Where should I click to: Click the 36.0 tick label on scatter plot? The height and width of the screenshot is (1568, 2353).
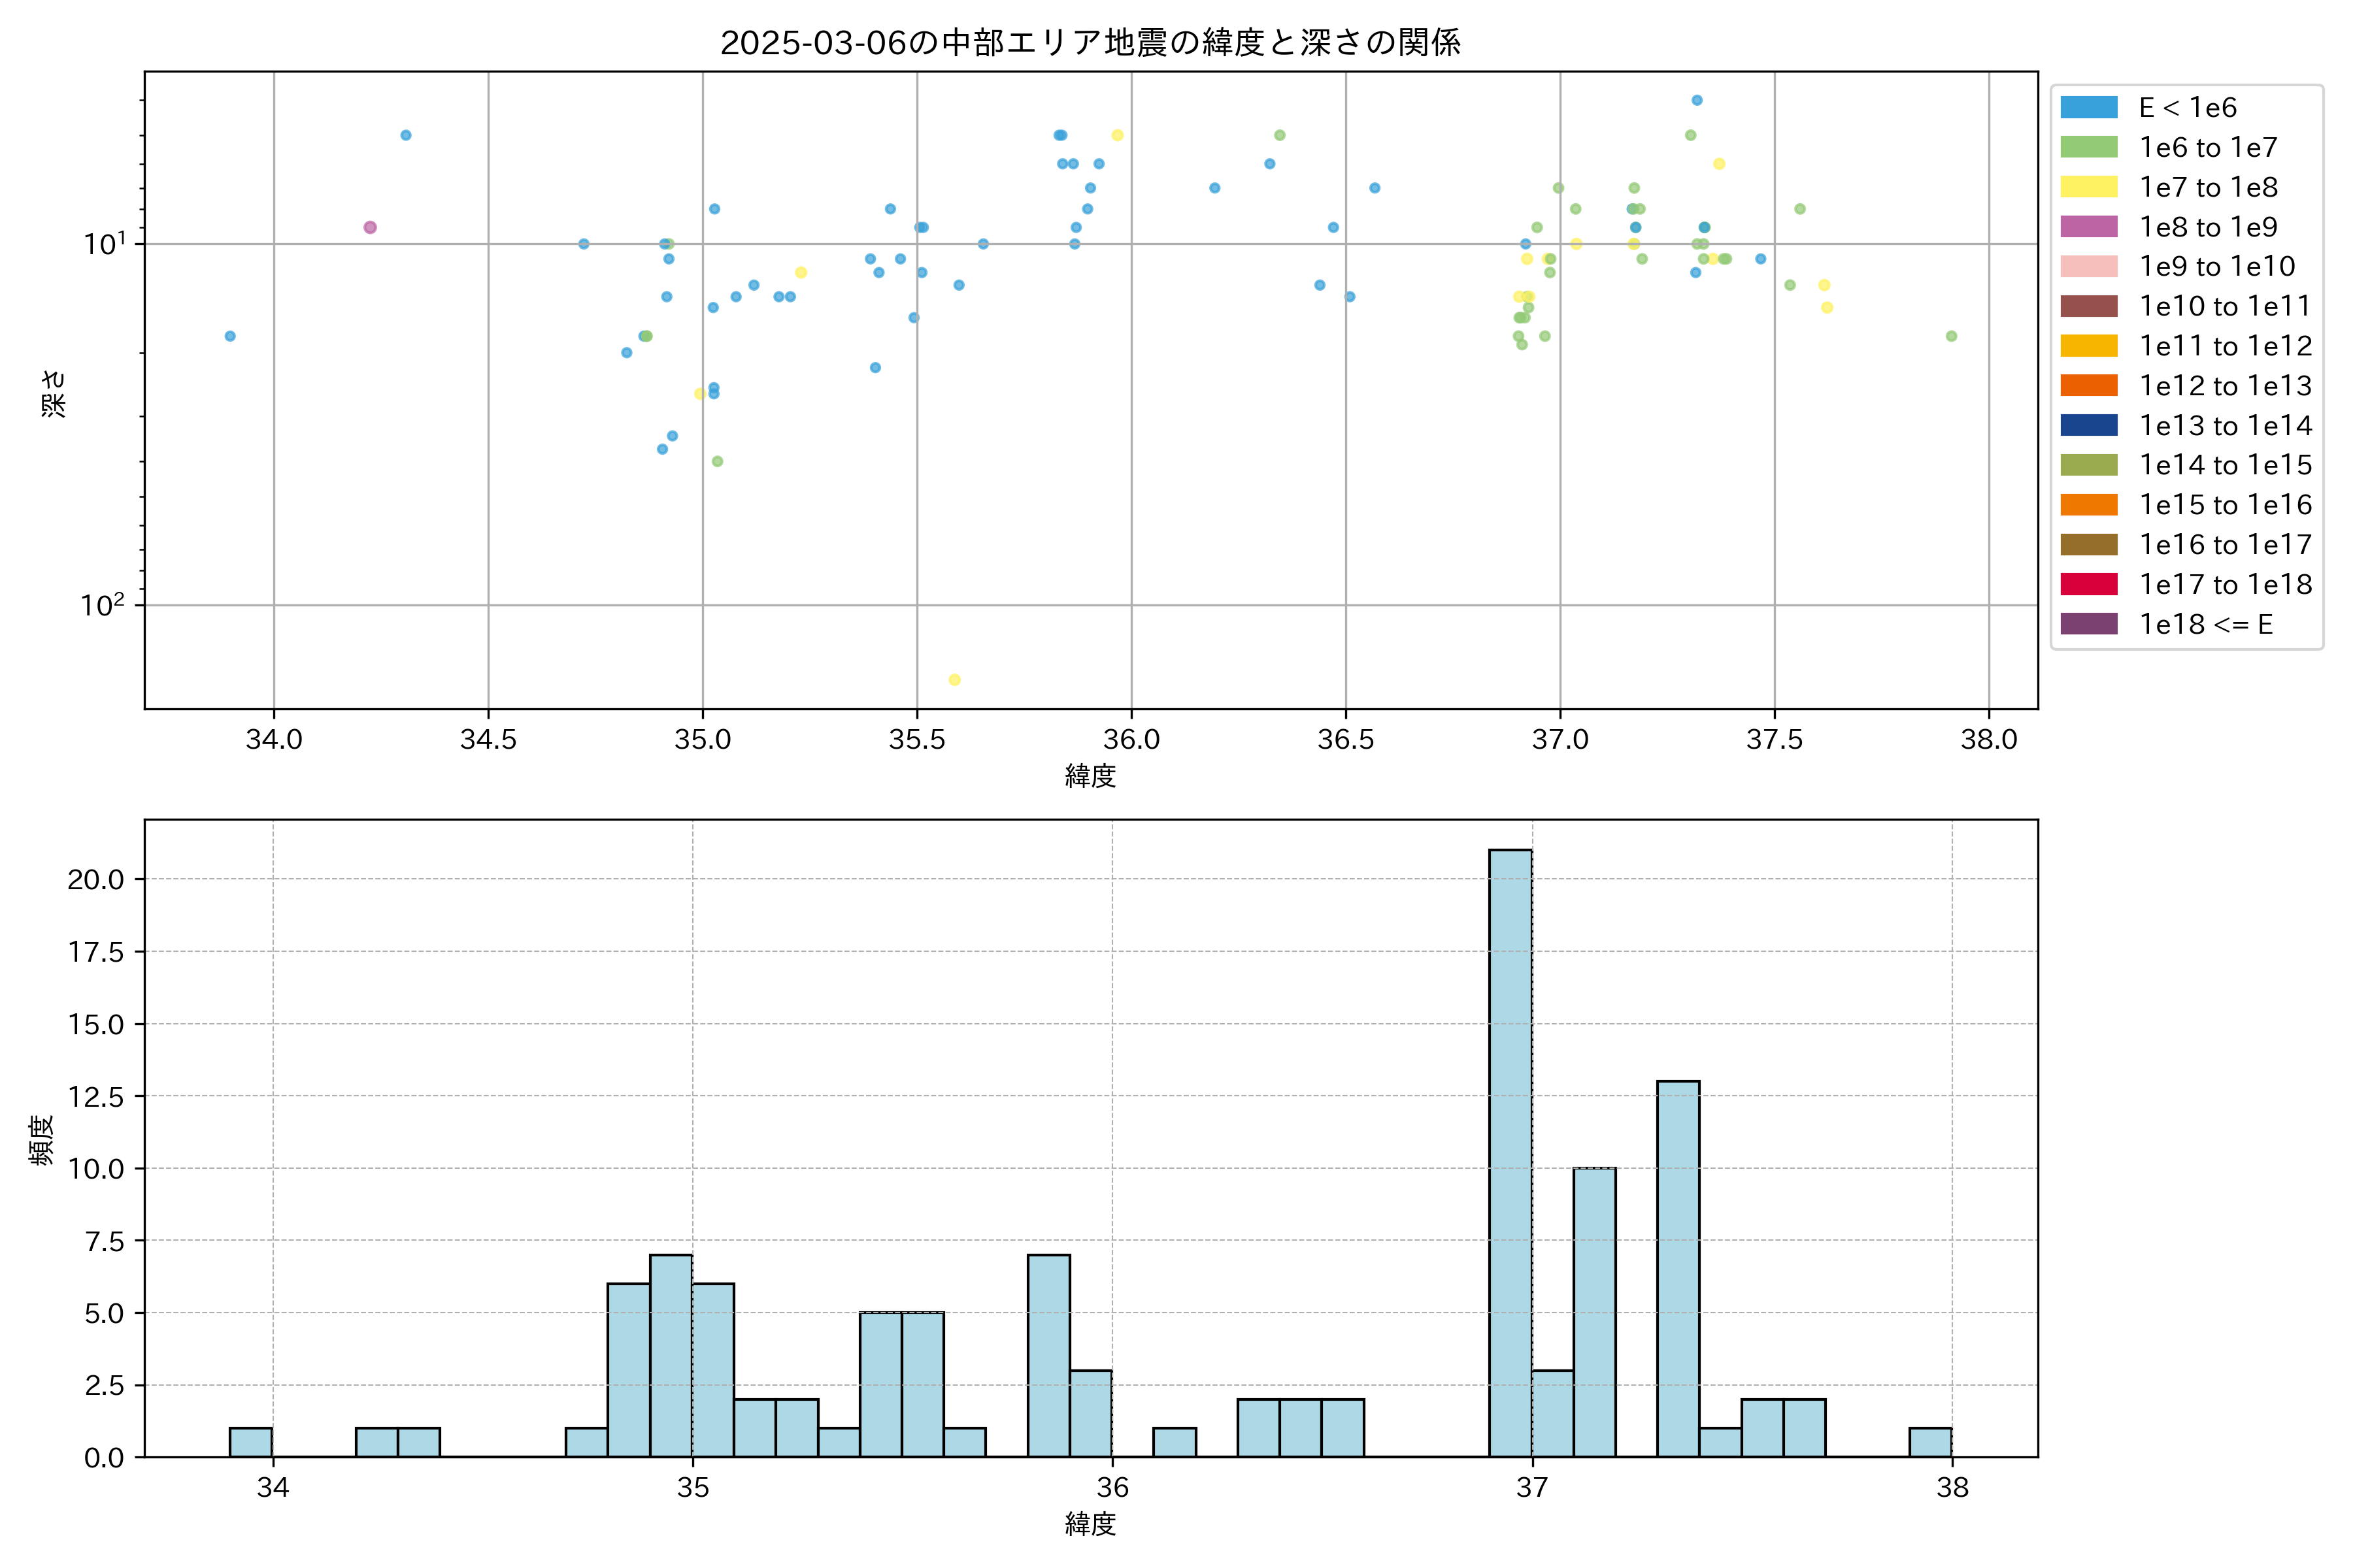[x=1131, y=740]
